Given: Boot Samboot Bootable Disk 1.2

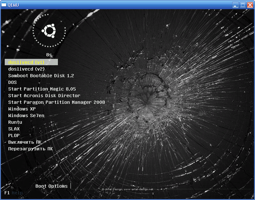Looking at the screenshot, I should (x=41, y=76).
